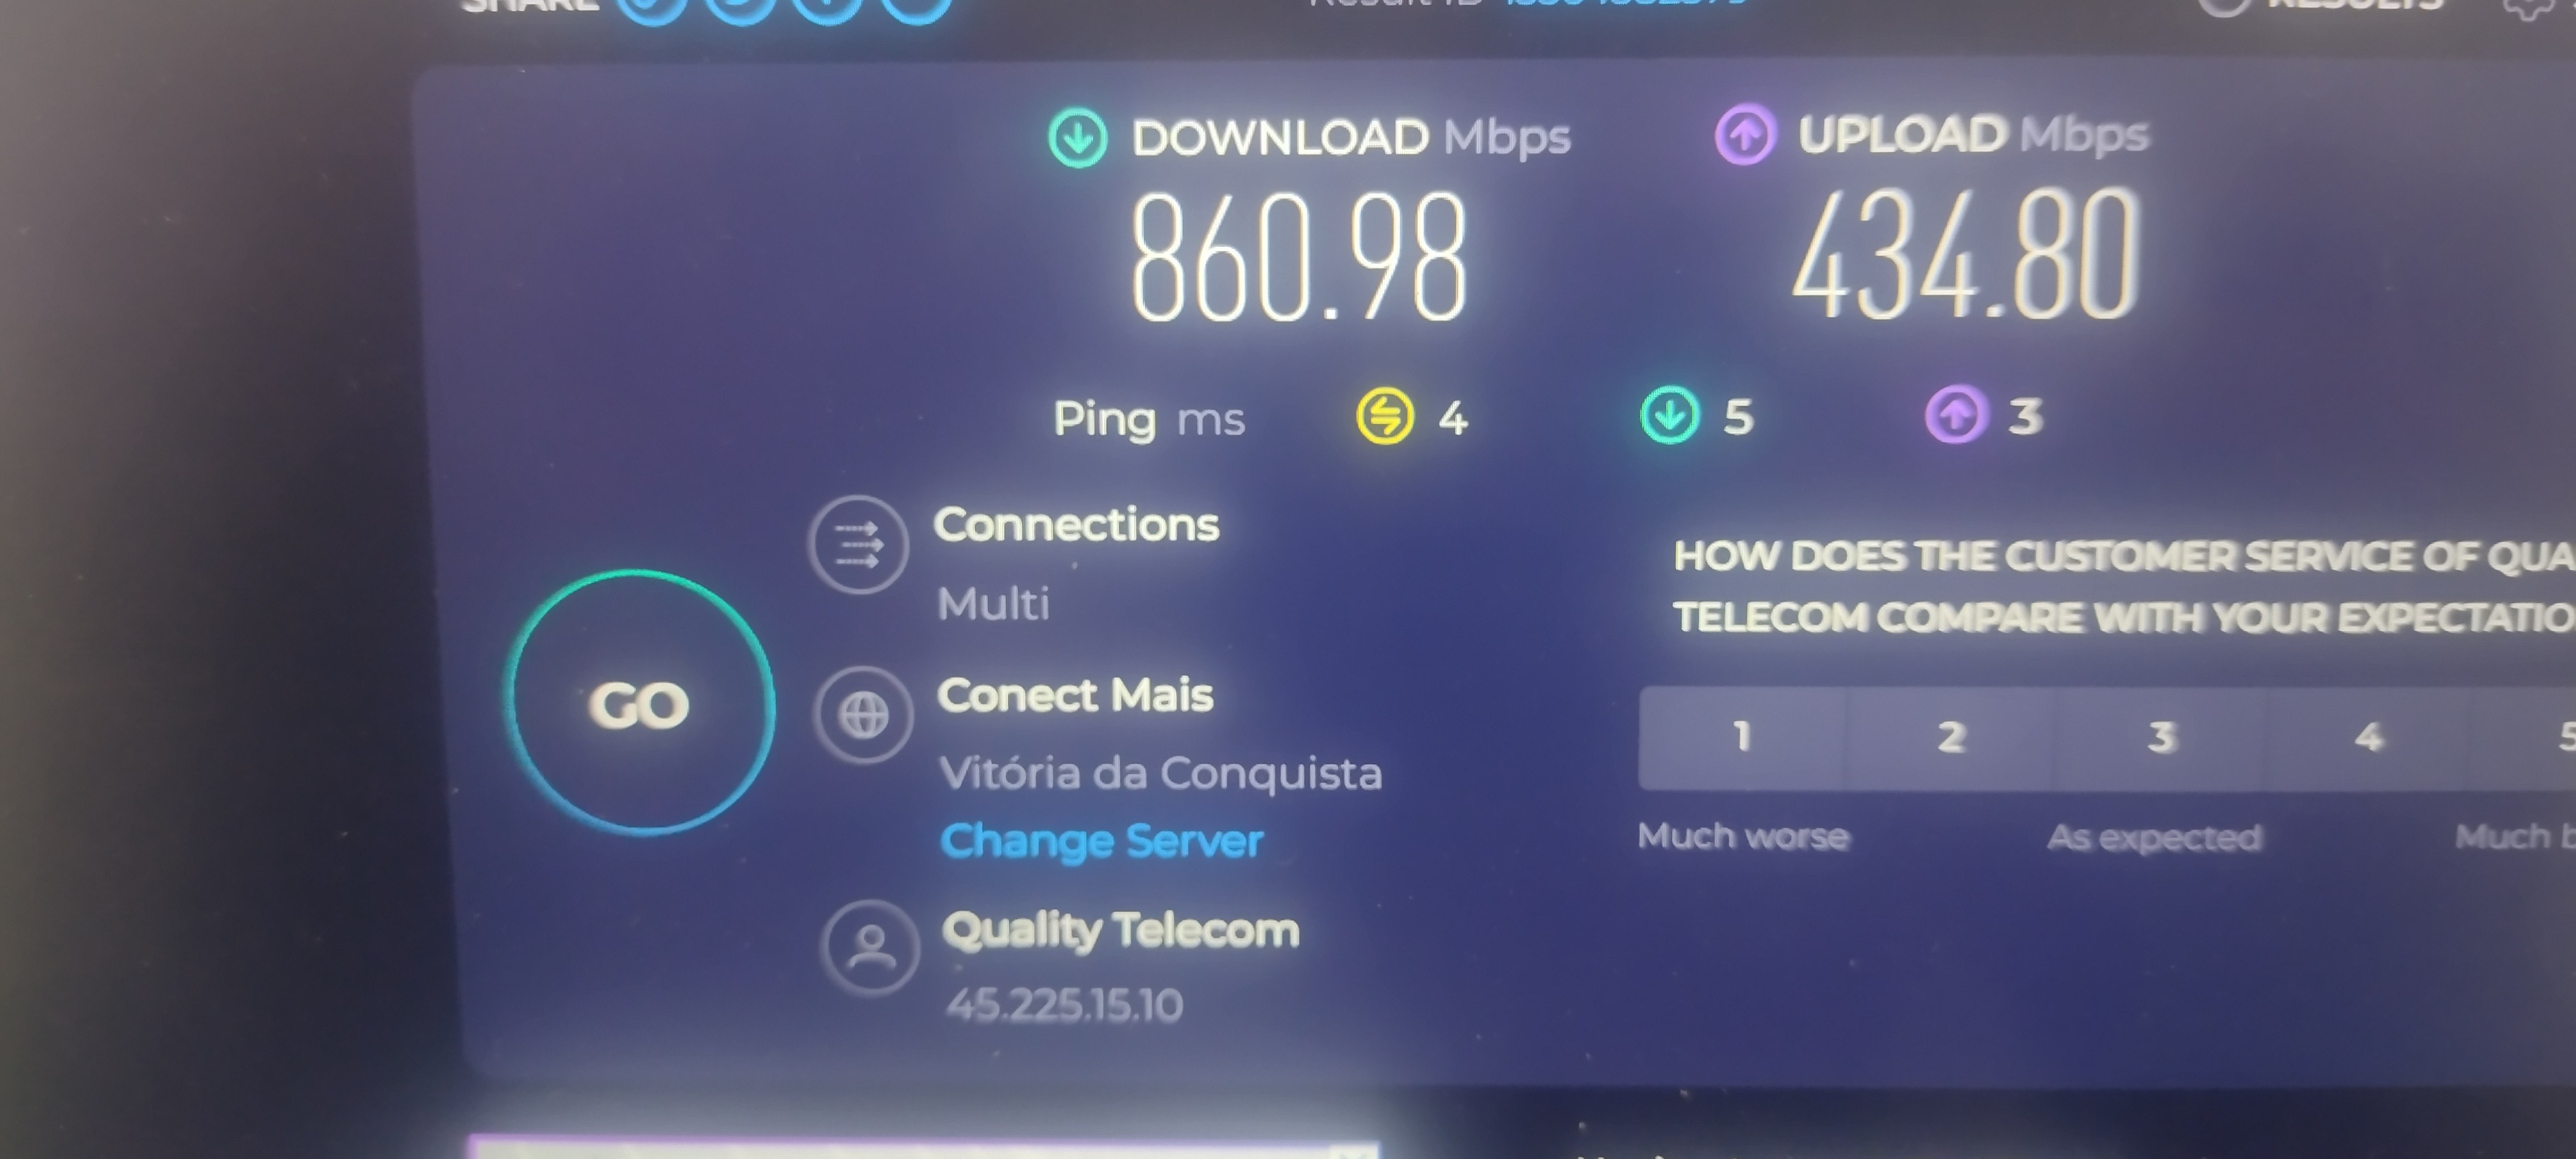Image resolution: width=2576 pixels, height=1159 pixels.
Task: Click the Change Server link
Action: click(1101, 842)
